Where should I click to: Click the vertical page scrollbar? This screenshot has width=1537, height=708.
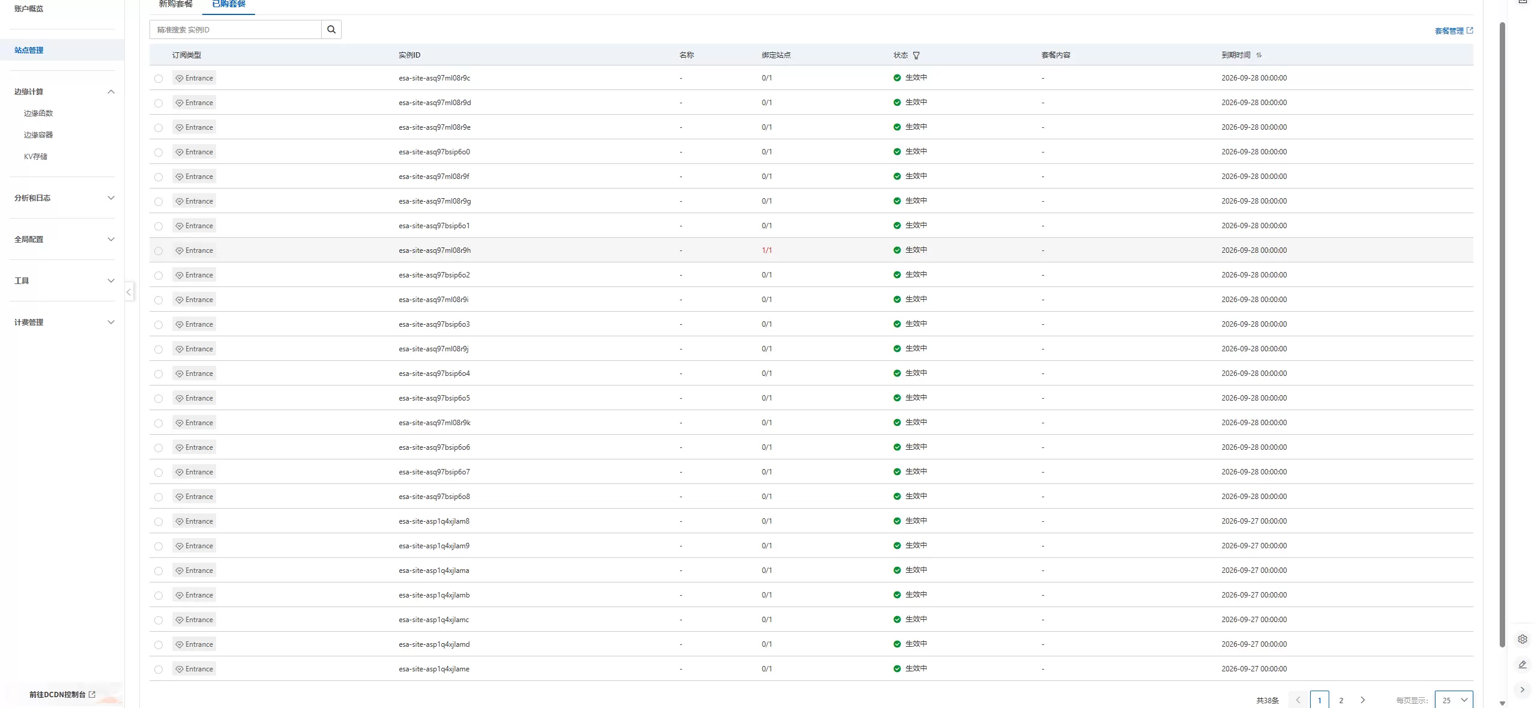click(x=1502, y=334)
